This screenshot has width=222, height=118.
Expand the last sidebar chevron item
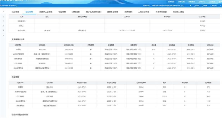tap(3, 35)
